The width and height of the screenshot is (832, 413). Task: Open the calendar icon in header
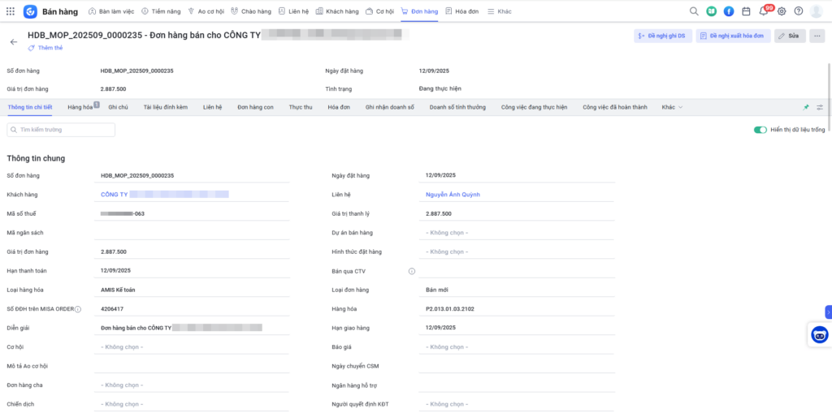point(746,11)
